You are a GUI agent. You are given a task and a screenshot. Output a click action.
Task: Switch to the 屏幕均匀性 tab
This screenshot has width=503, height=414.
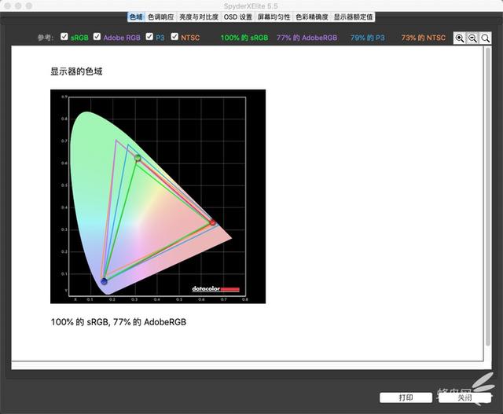[274, 17]
